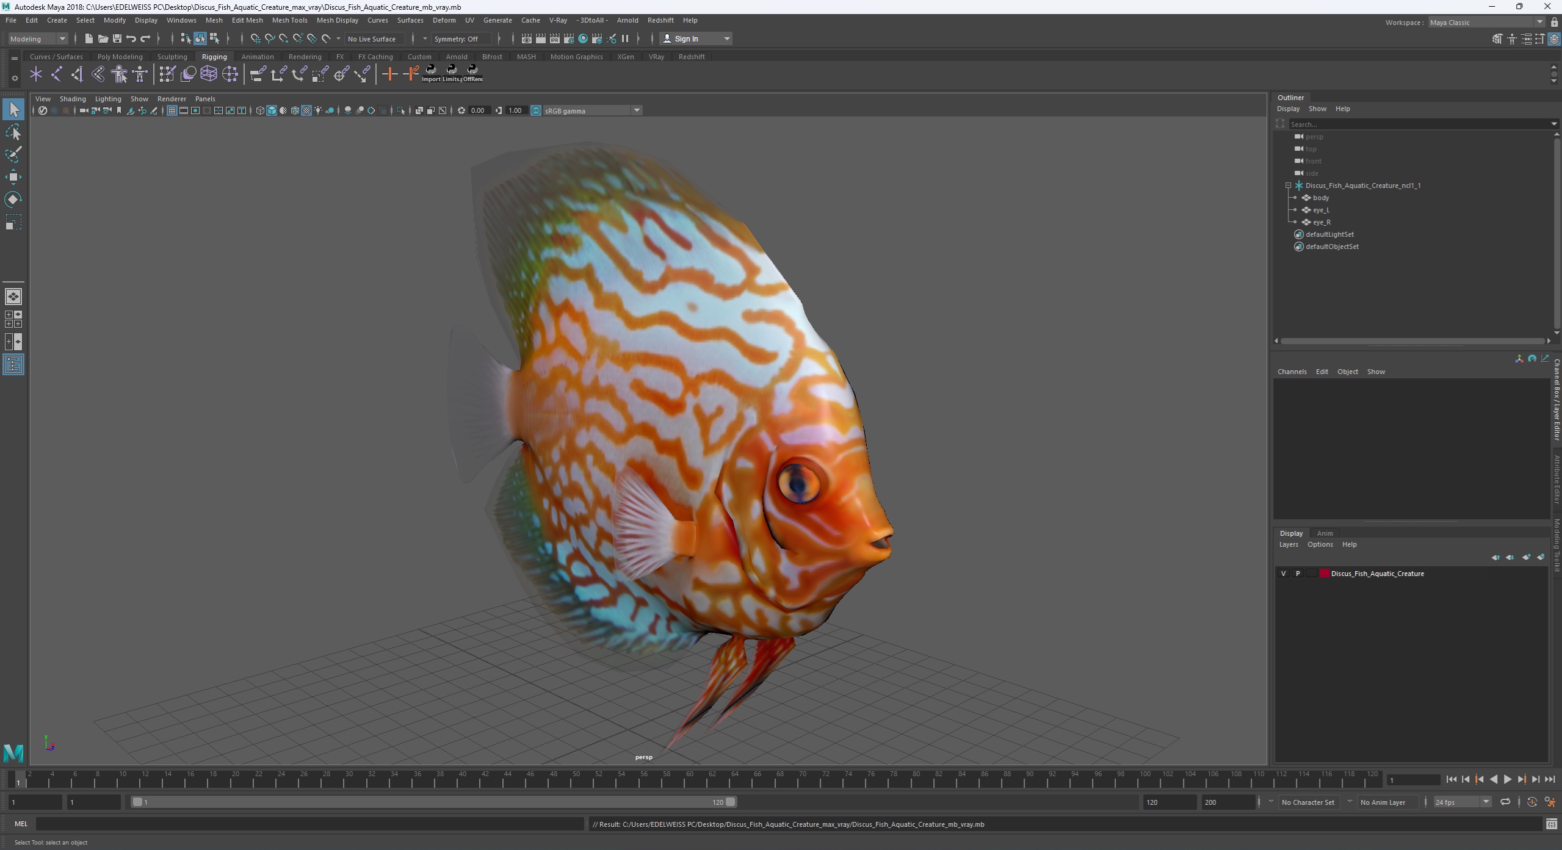
Task: Open the Rigging menu in menu bar
Action: pyautogui.click(x=214, y=56)
